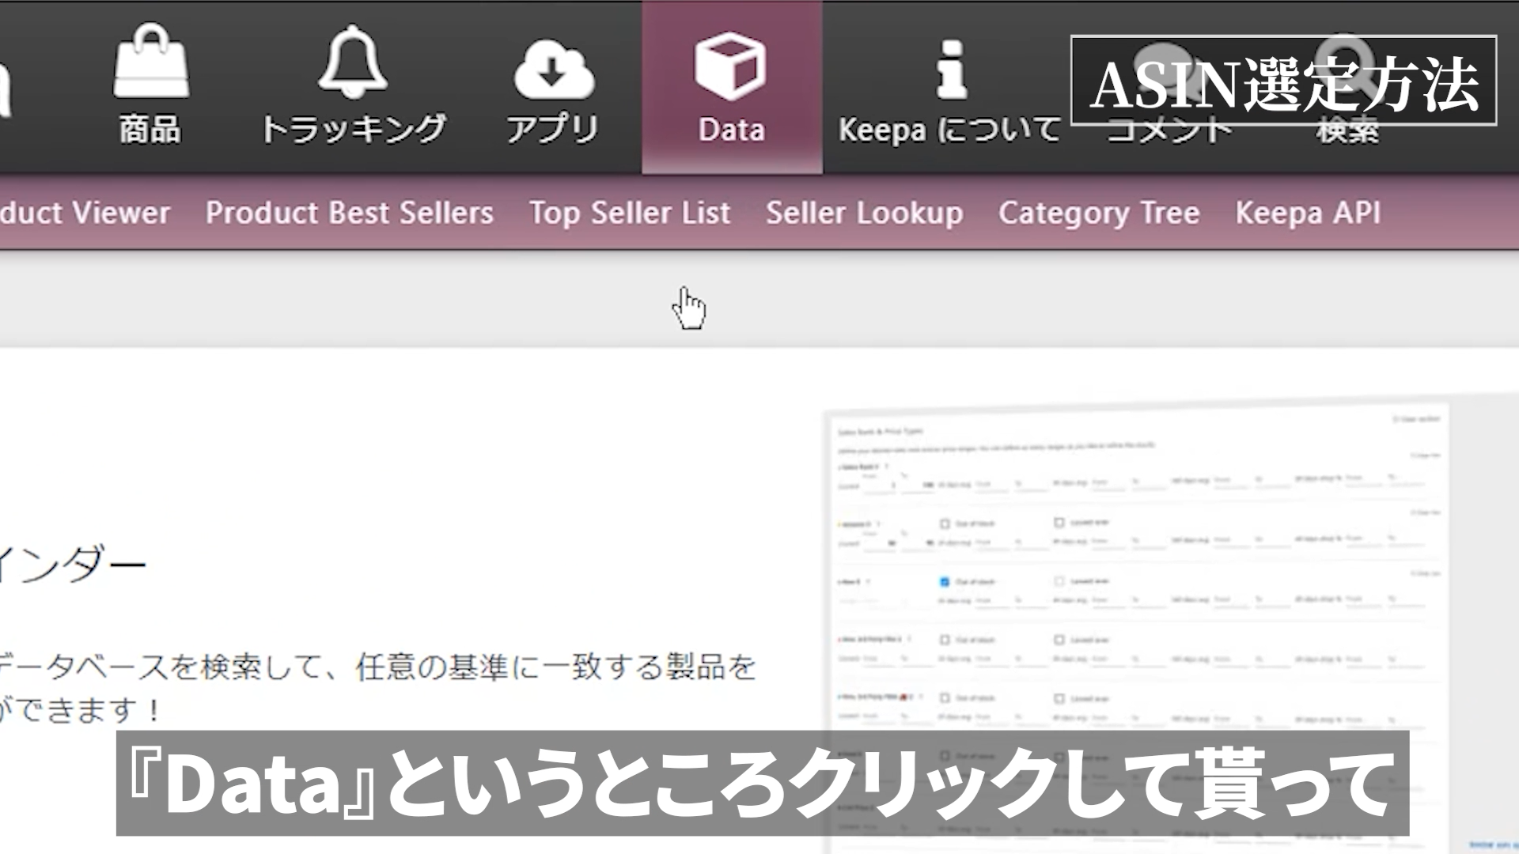The height and width of the screenshot is (854, 1519).
Task: Switch to Seller Lookup
Action: pyautogui.click(x=864, y=213)
